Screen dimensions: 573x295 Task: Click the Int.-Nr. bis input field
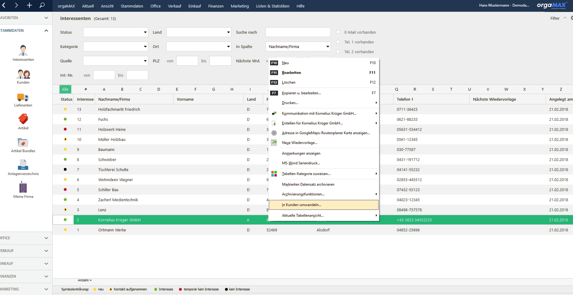[137, 75]
